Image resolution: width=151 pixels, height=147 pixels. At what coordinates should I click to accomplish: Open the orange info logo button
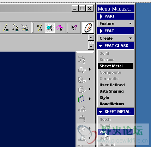88,28
